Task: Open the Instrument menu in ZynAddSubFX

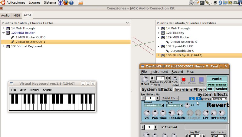Action: 159,72
